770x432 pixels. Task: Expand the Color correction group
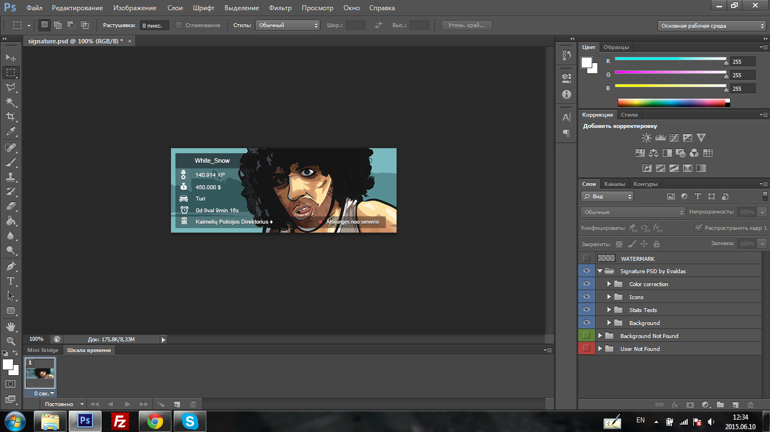click(x=609, y=284)
